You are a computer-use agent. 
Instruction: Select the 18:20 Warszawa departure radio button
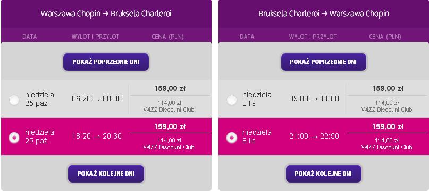point(14,138)
